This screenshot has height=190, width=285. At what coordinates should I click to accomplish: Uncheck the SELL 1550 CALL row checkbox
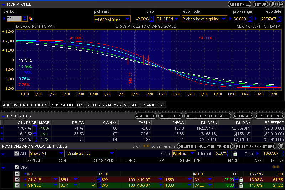point(17,180)
